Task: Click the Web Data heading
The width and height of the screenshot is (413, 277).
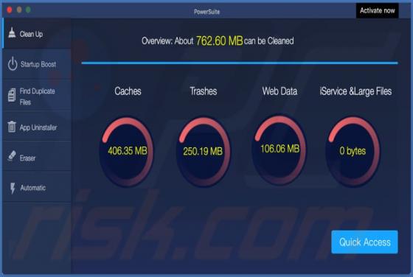Action: 280,91
